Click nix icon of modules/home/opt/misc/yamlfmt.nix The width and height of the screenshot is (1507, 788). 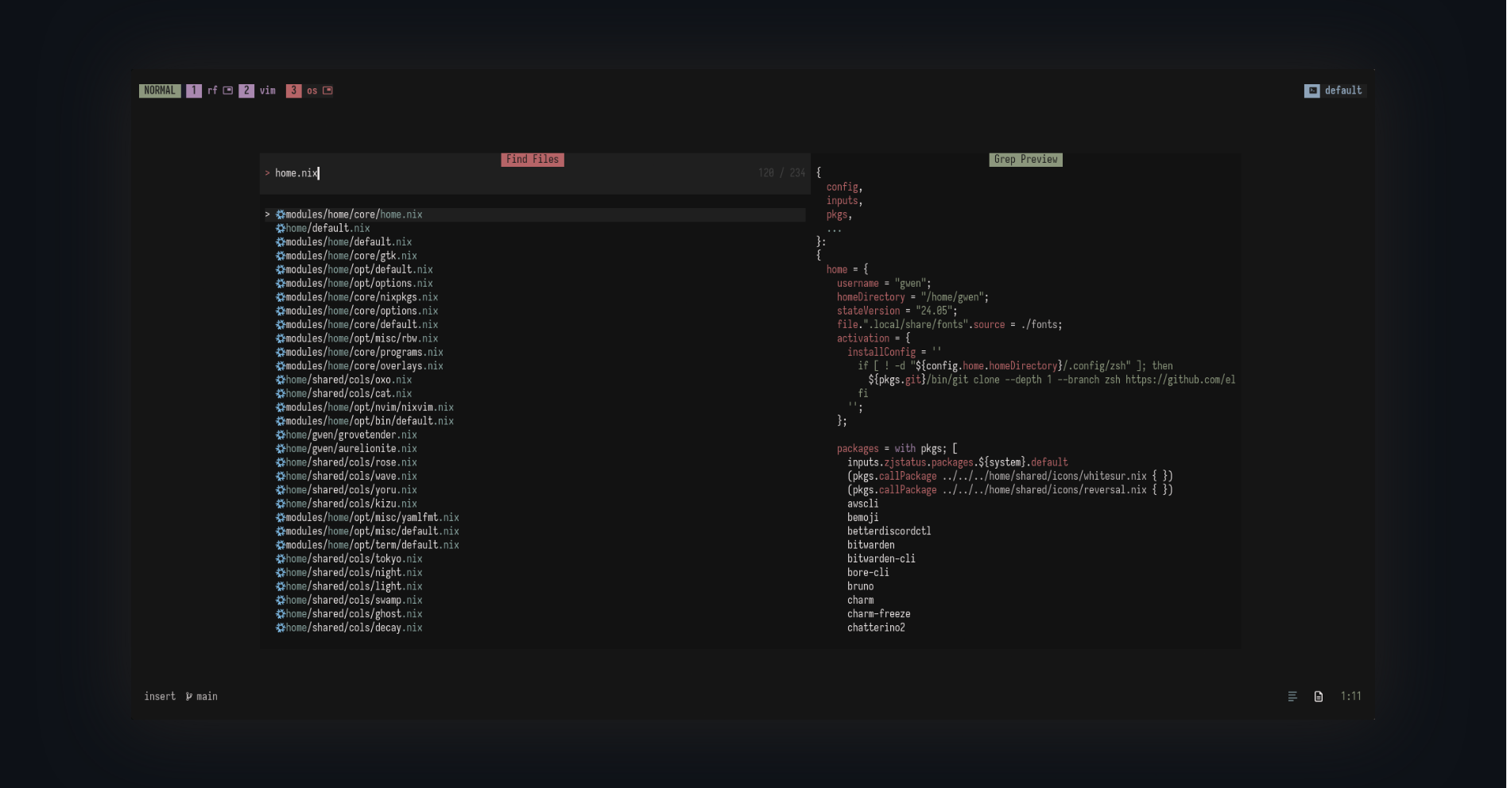coord(281,518)
